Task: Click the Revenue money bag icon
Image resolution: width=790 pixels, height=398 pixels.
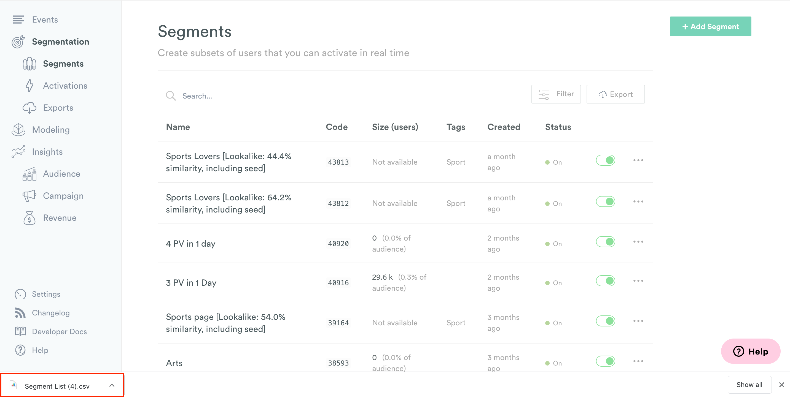Action: click(29, 218)
